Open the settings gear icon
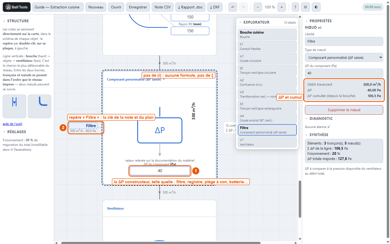 pyautogui.click(x=305, y=7)
